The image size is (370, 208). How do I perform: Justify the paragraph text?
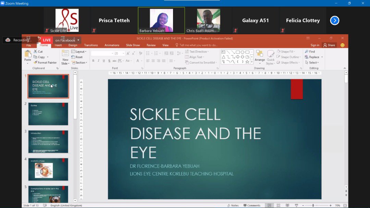[163, 61]
